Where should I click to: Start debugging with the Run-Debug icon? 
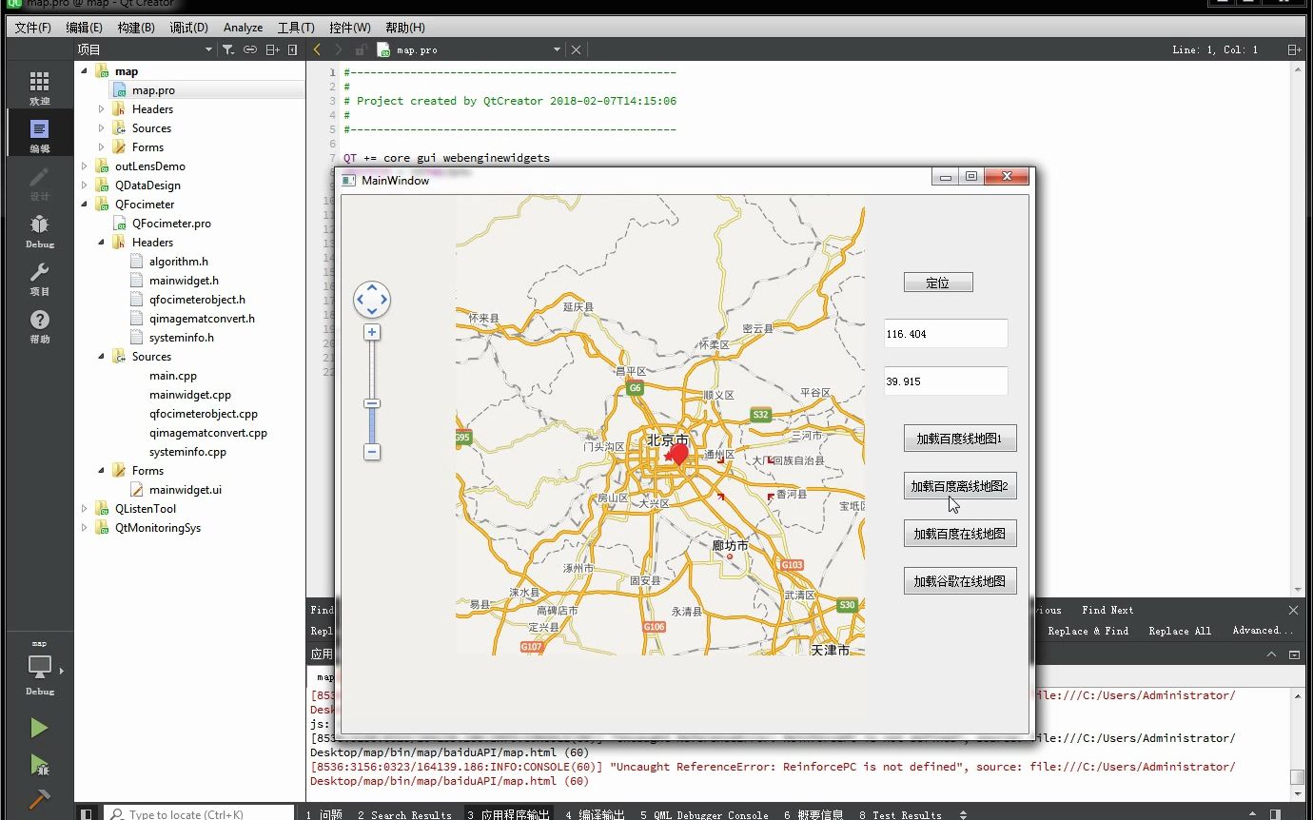point(38,764)
